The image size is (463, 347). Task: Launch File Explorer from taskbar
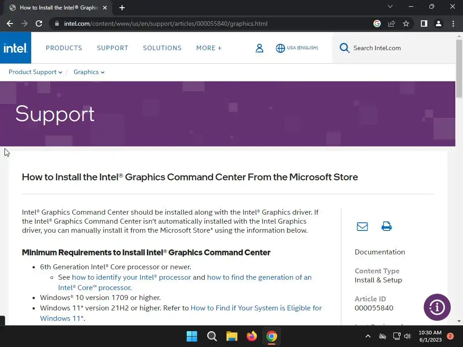tap(232, 336)
